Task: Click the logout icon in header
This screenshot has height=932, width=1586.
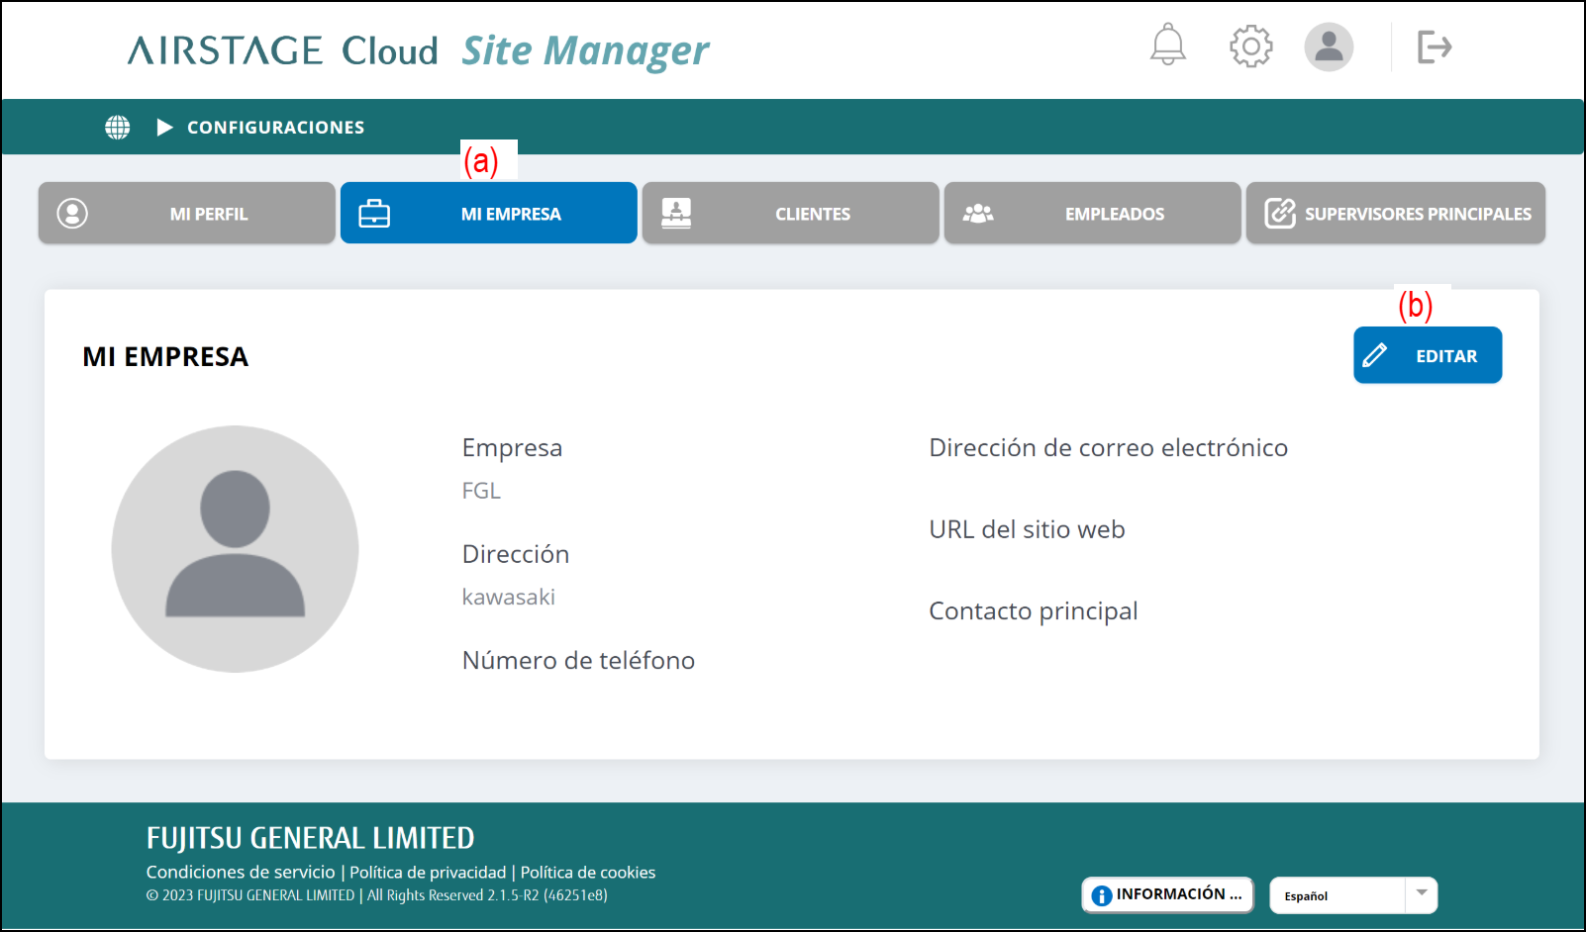Action: click(x=1434, y=47)
